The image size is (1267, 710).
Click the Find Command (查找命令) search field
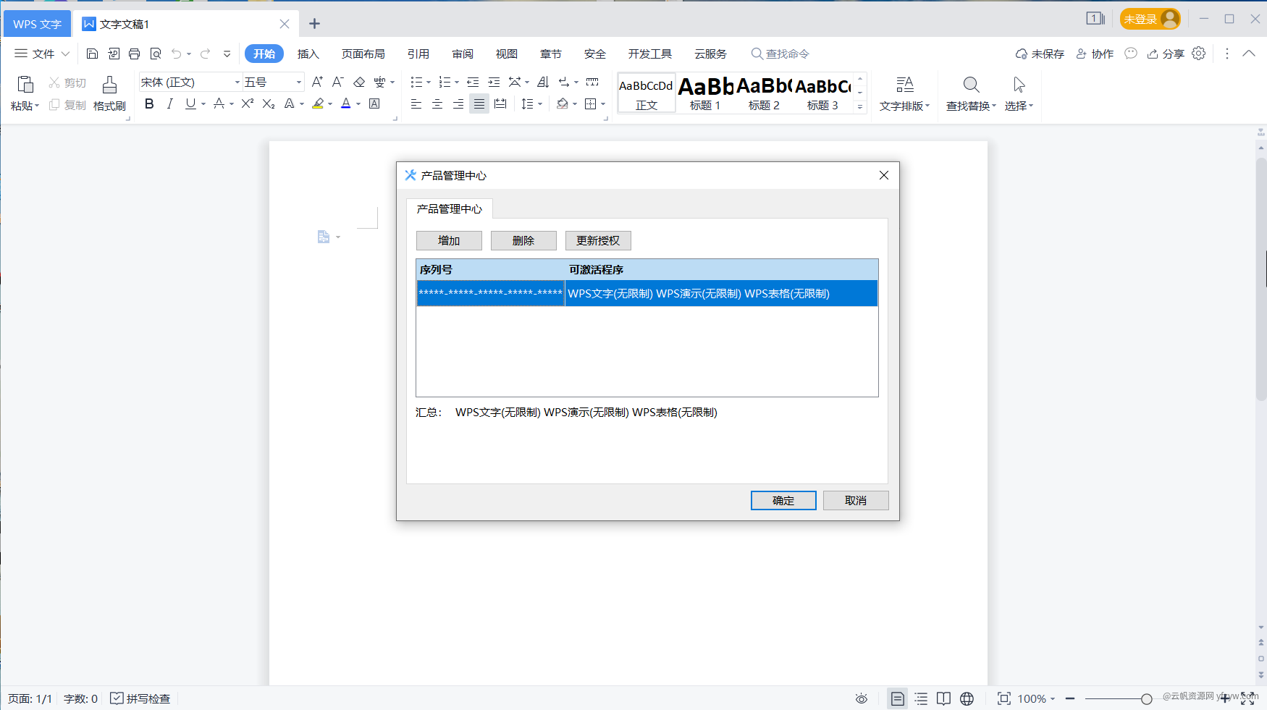(780, 54)
